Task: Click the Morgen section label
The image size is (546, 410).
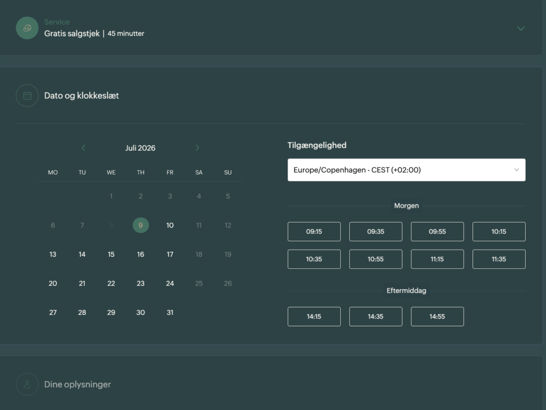Action: pyautogui.click(x=406, y=206)
